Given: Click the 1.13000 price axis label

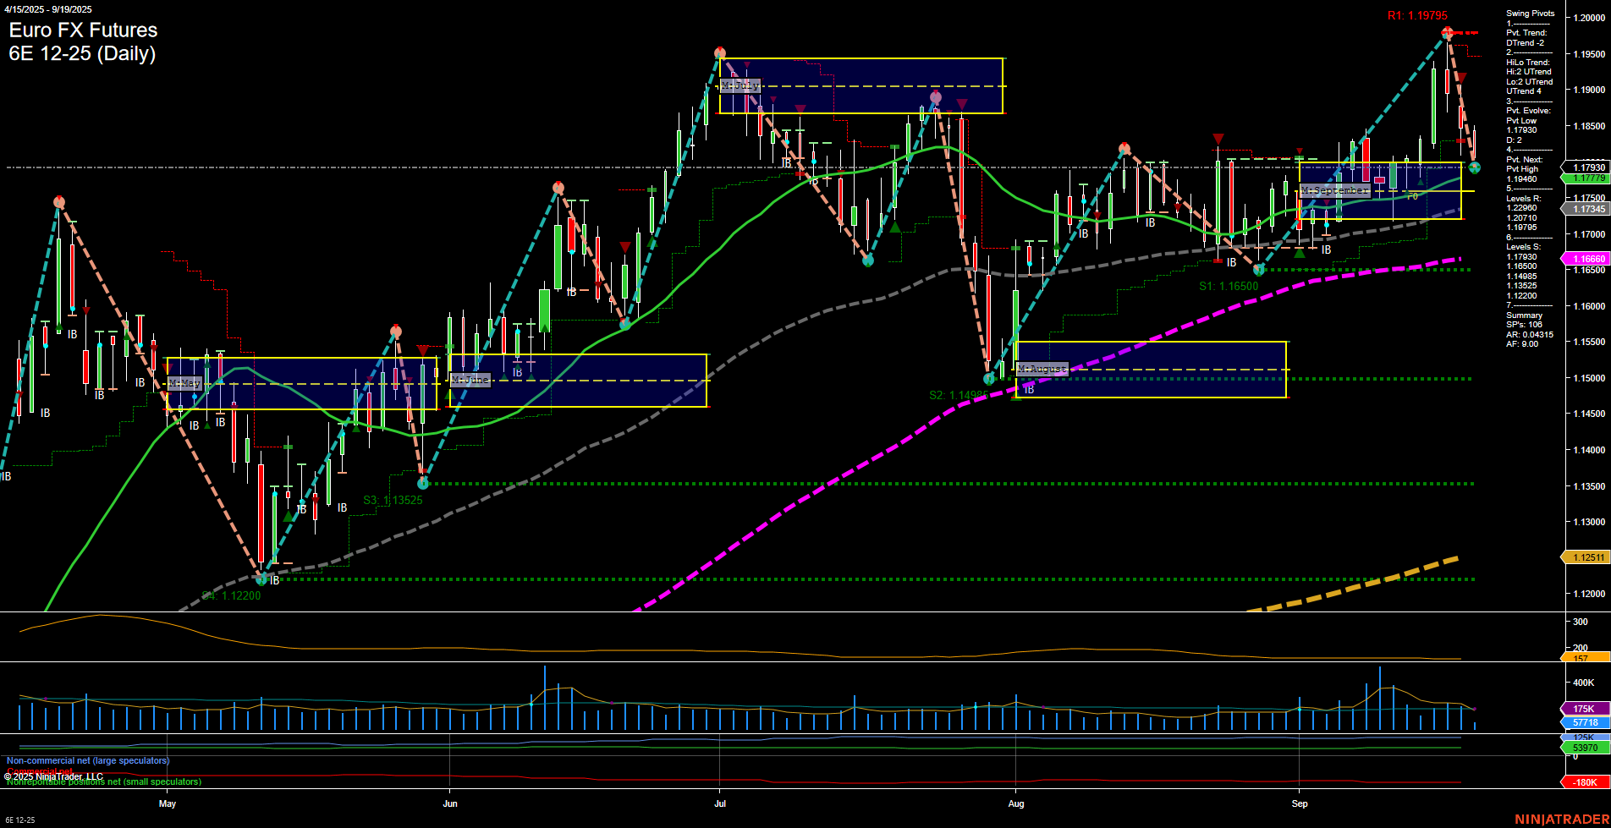Looking at the screenshot, I should pyautogui.click(x=1588, y=522).
